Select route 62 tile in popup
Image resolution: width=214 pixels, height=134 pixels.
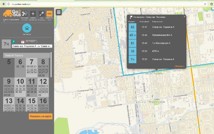coord(133,27)
